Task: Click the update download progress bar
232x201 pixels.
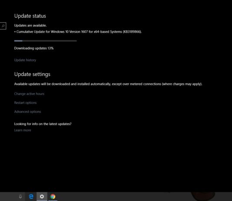Action: (x=46, y=41)
